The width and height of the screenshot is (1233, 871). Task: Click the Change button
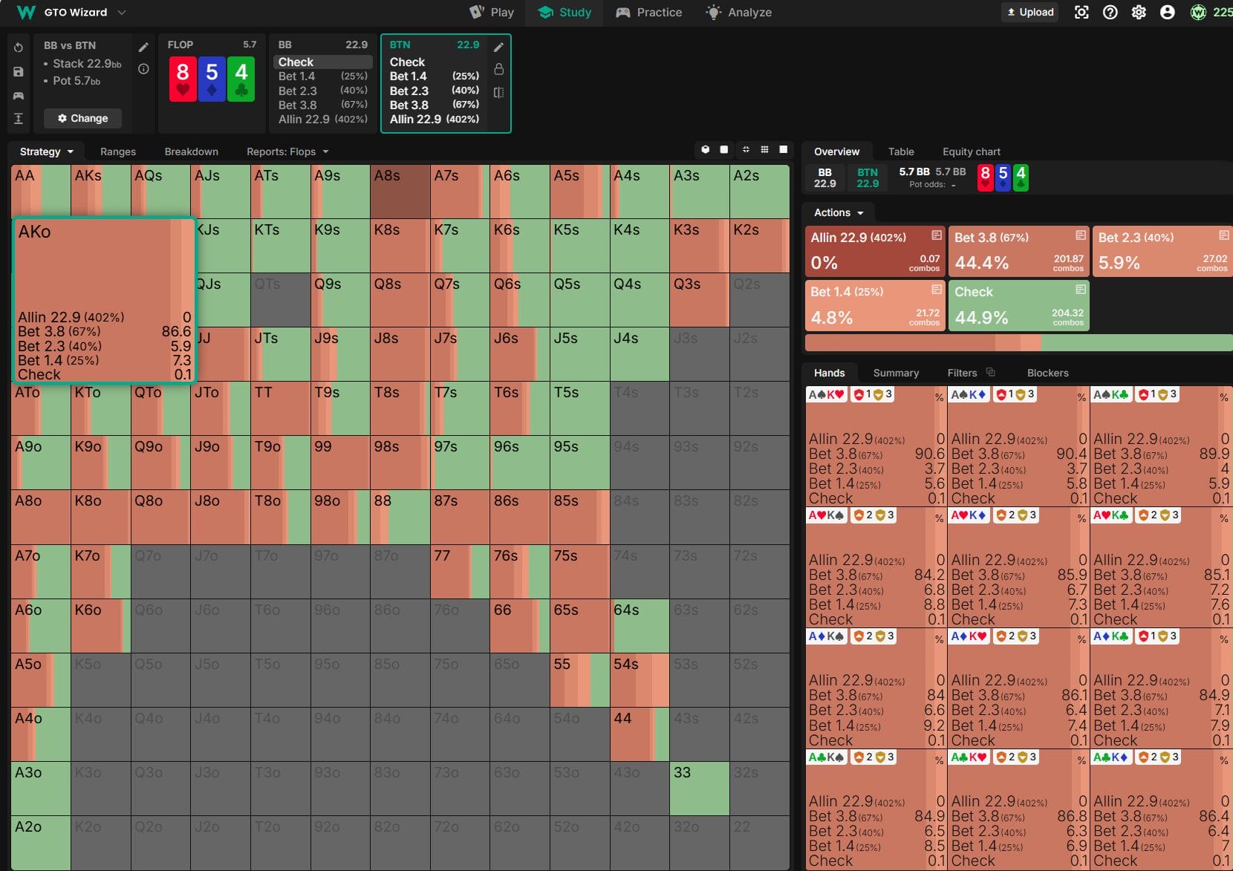coord(82,118)
